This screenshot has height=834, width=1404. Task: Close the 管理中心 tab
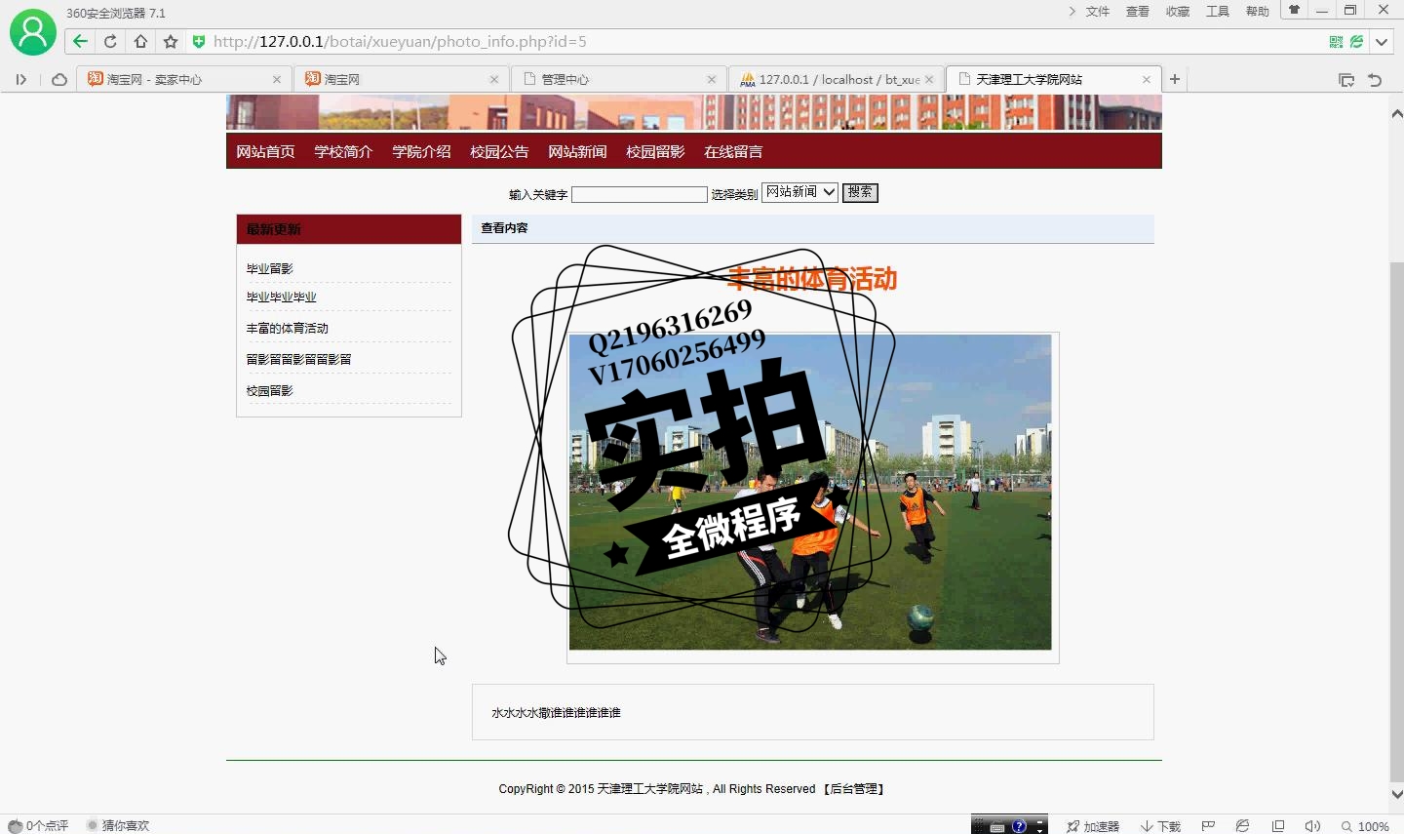[x=712, y=80]
